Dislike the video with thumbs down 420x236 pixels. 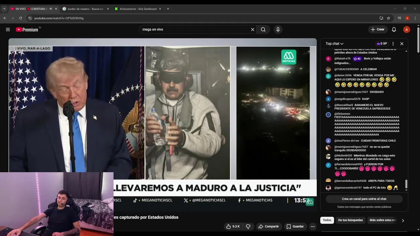(248, 226)
